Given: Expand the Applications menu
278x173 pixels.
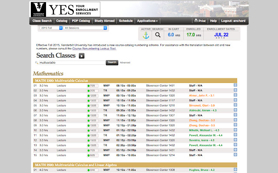Looking at the screenshot, I should (147, 21).
